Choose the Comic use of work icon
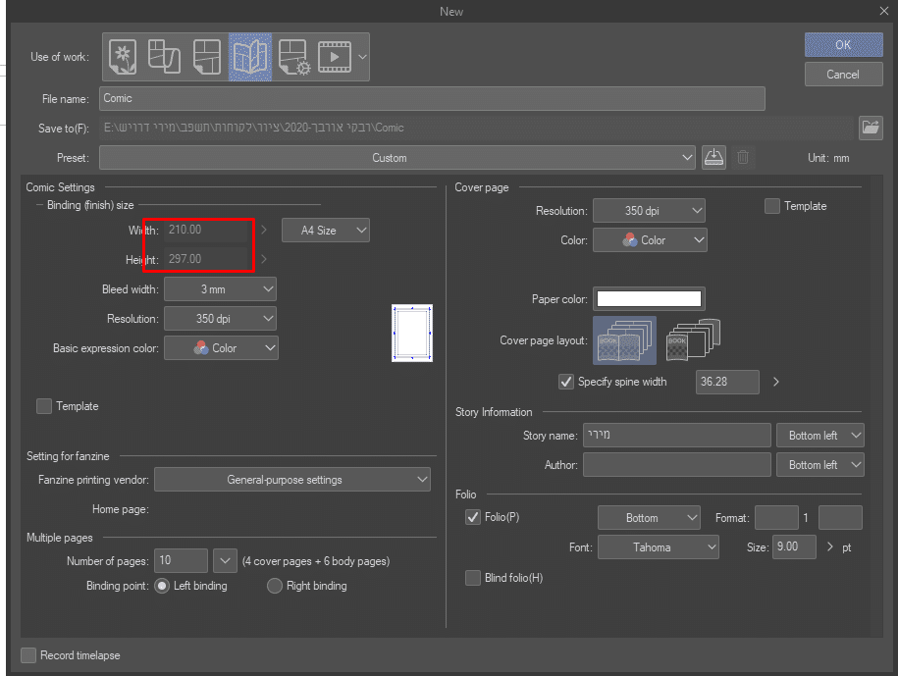The image size is (898, 676). 207,57
